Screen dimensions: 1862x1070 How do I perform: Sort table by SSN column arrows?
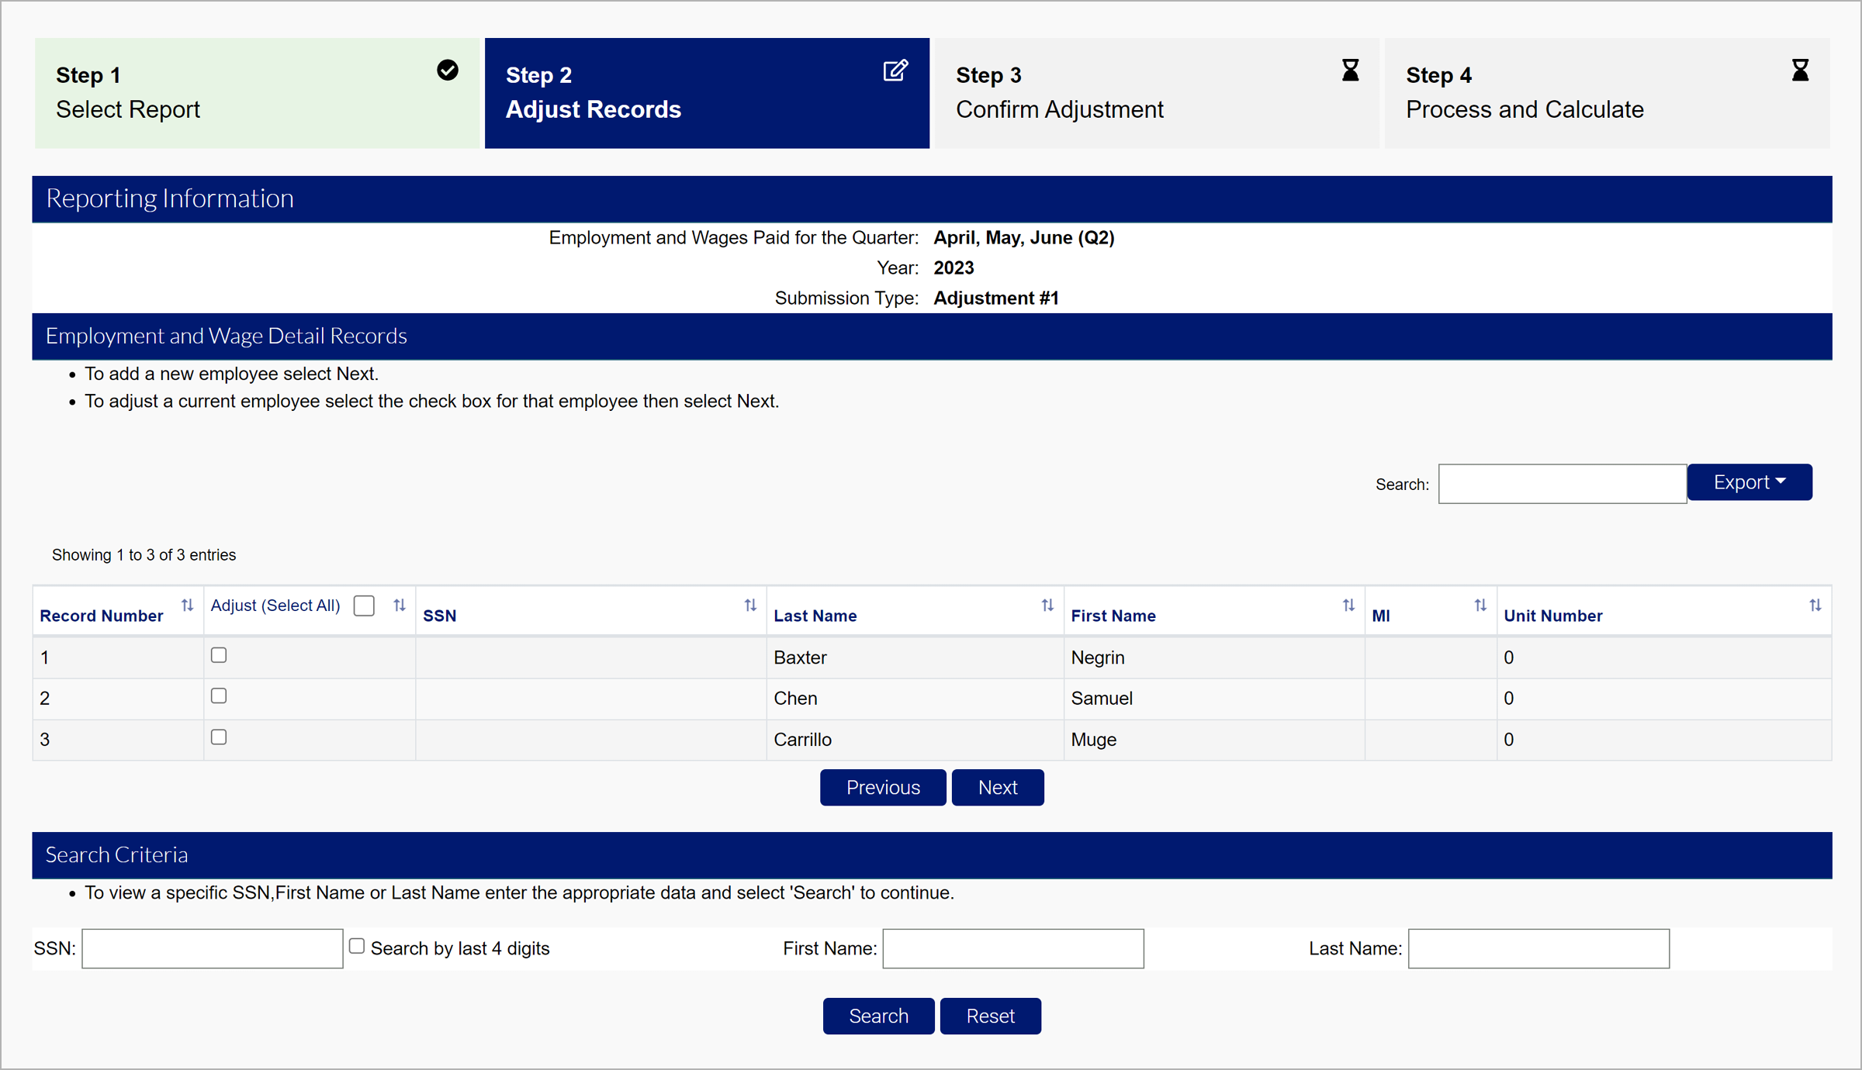(749, 606)
